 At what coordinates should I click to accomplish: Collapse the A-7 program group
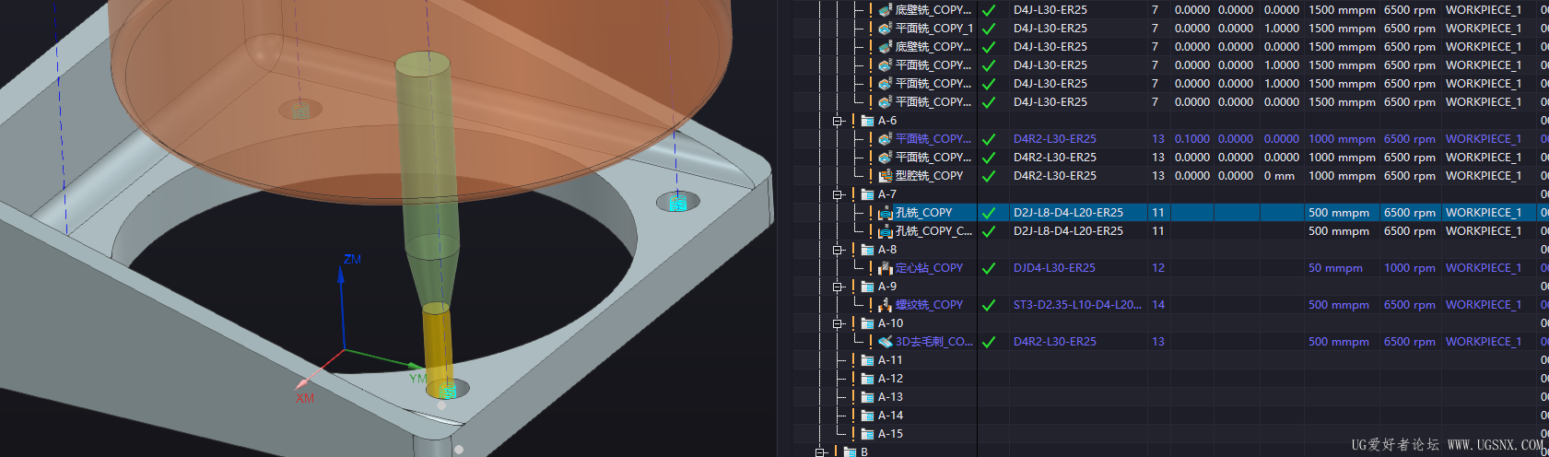click(839, 194)
